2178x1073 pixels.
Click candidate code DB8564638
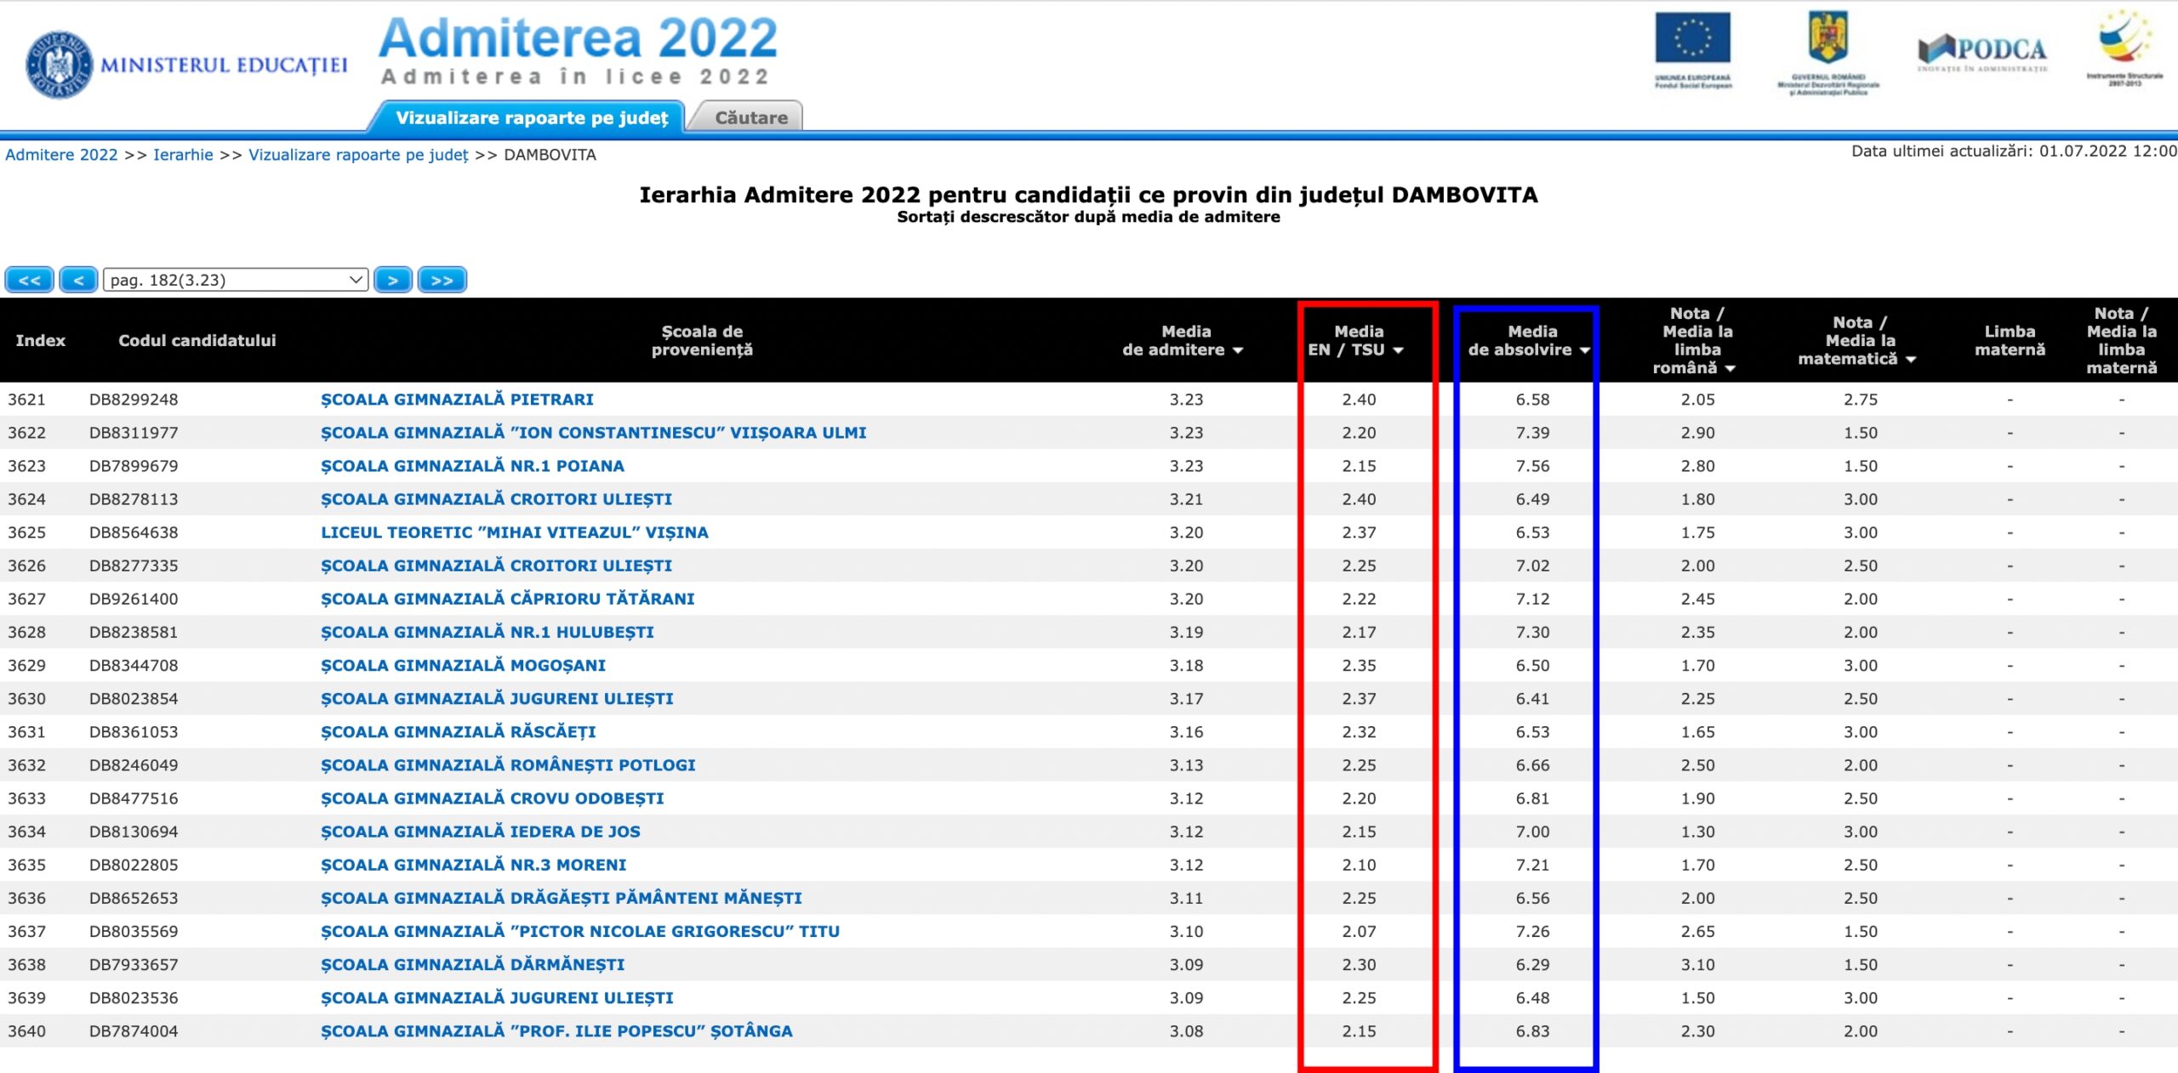(134, 531)
